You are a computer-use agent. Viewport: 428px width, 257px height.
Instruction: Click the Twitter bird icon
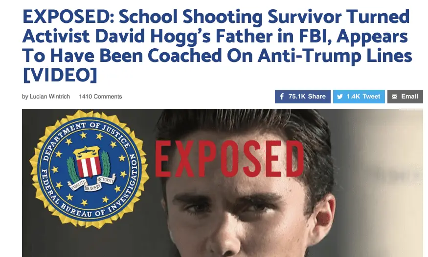point(340,97)
